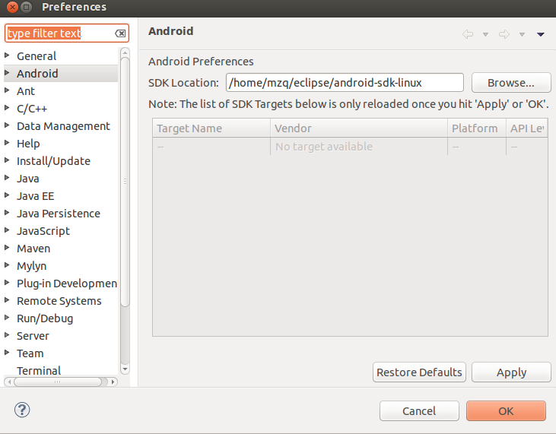Select Terminal preferences
Viewport: 556px width, 434px height.
coord(39,370)
